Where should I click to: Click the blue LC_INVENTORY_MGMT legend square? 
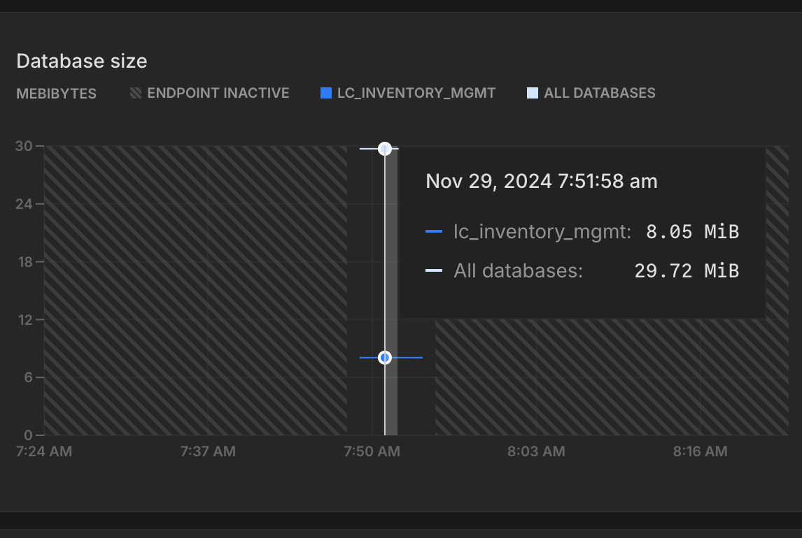[325, 93]
